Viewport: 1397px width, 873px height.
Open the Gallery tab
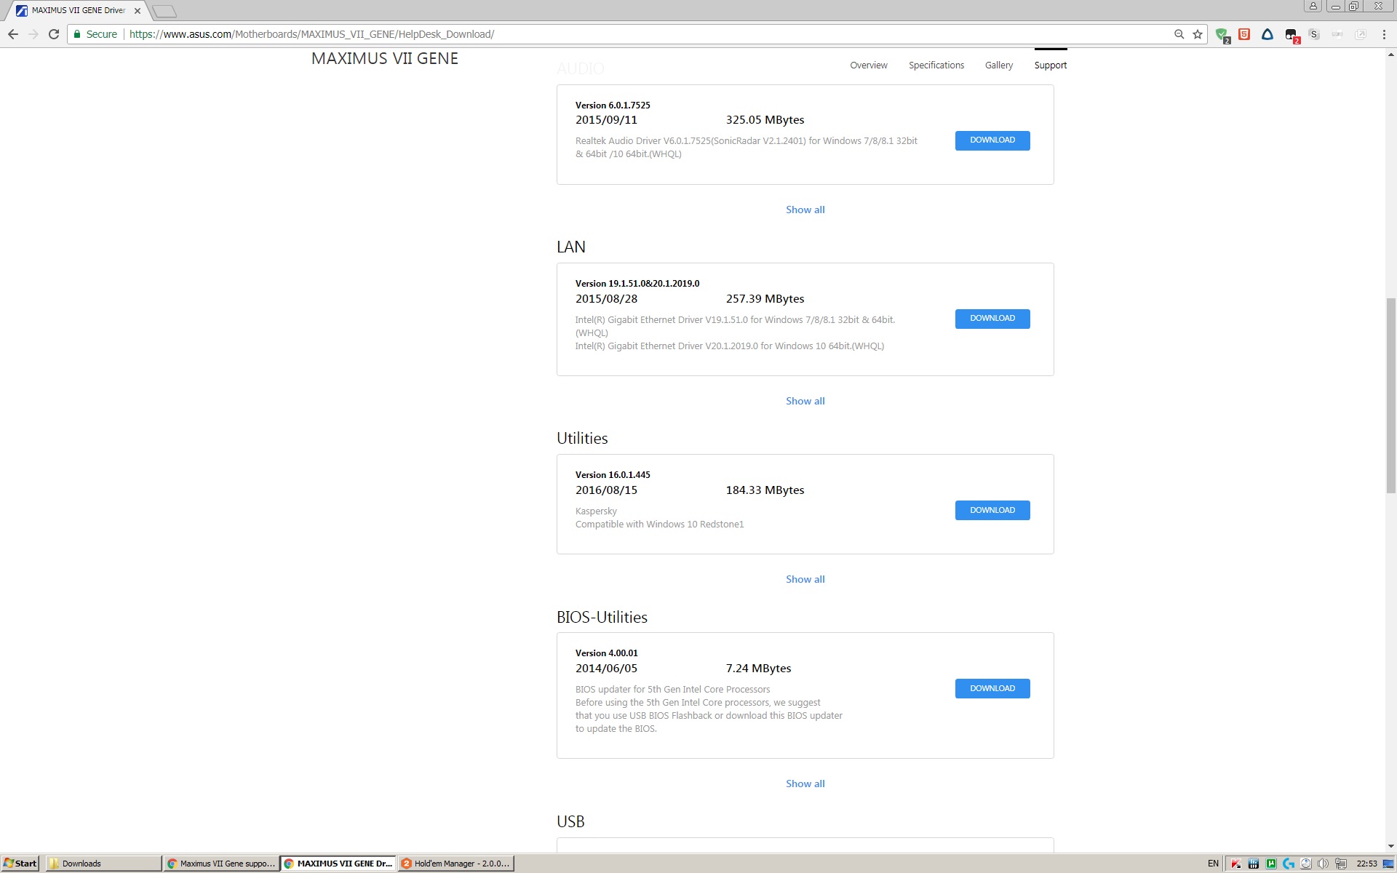998,65
